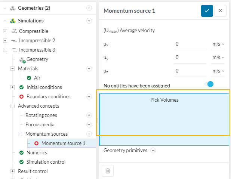Add a new Rotating zone

coord(89,115)
